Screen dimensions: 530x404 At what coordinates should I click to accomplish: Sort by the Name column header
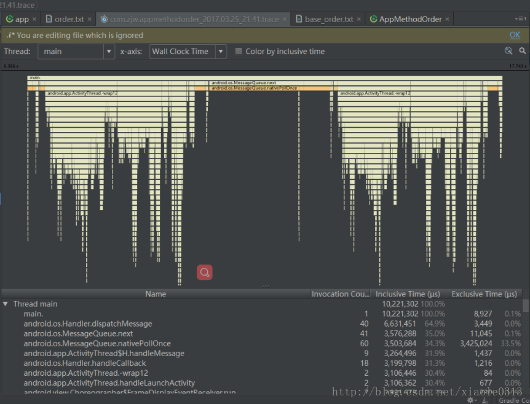156,294
